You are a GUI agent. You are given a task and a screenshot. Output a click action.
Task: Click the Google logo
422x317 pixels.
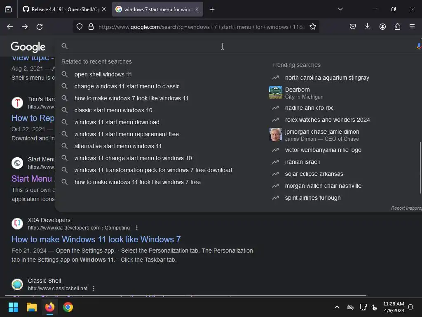click(x=28, y=47)
